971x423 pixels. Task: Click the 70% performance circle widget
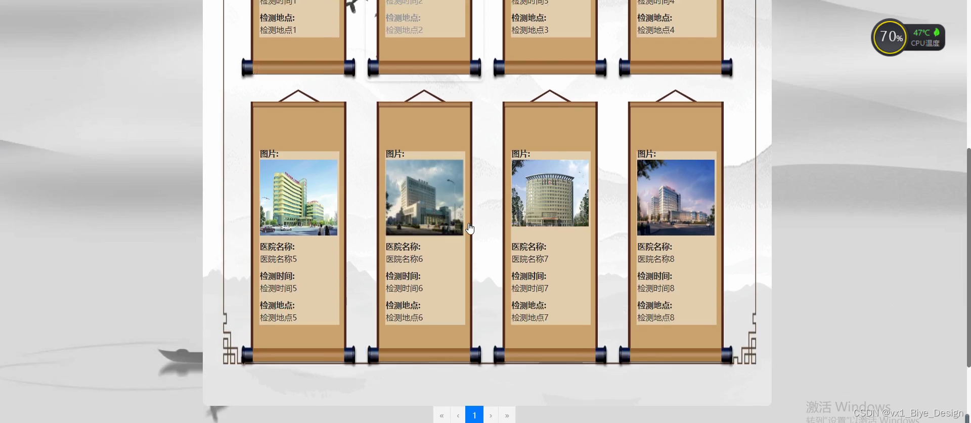click(890, 37)
